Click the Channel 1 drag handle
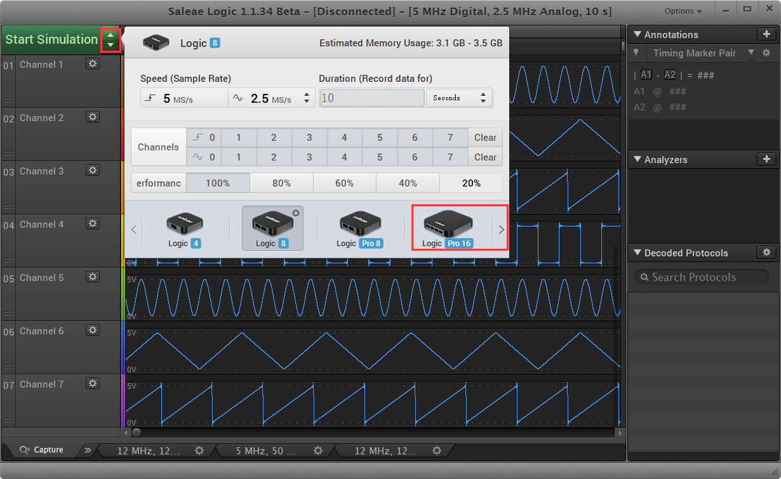The image size is (781, 479). pyautogui.click(x=8, y=100)
